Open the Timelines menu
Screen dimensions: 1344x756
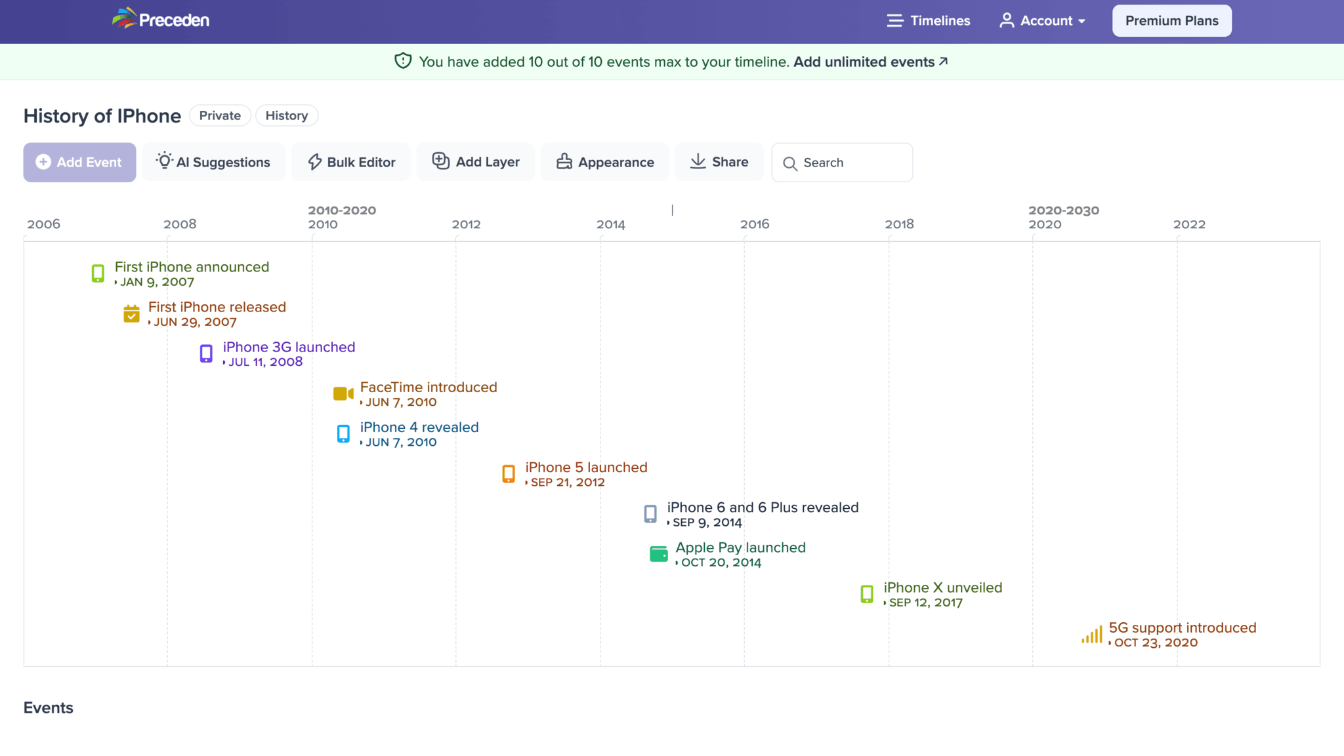(928, 21)
